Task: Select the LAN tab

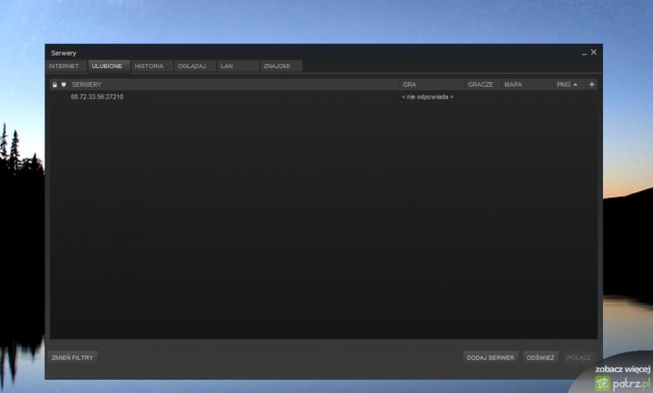Action: 228,67
